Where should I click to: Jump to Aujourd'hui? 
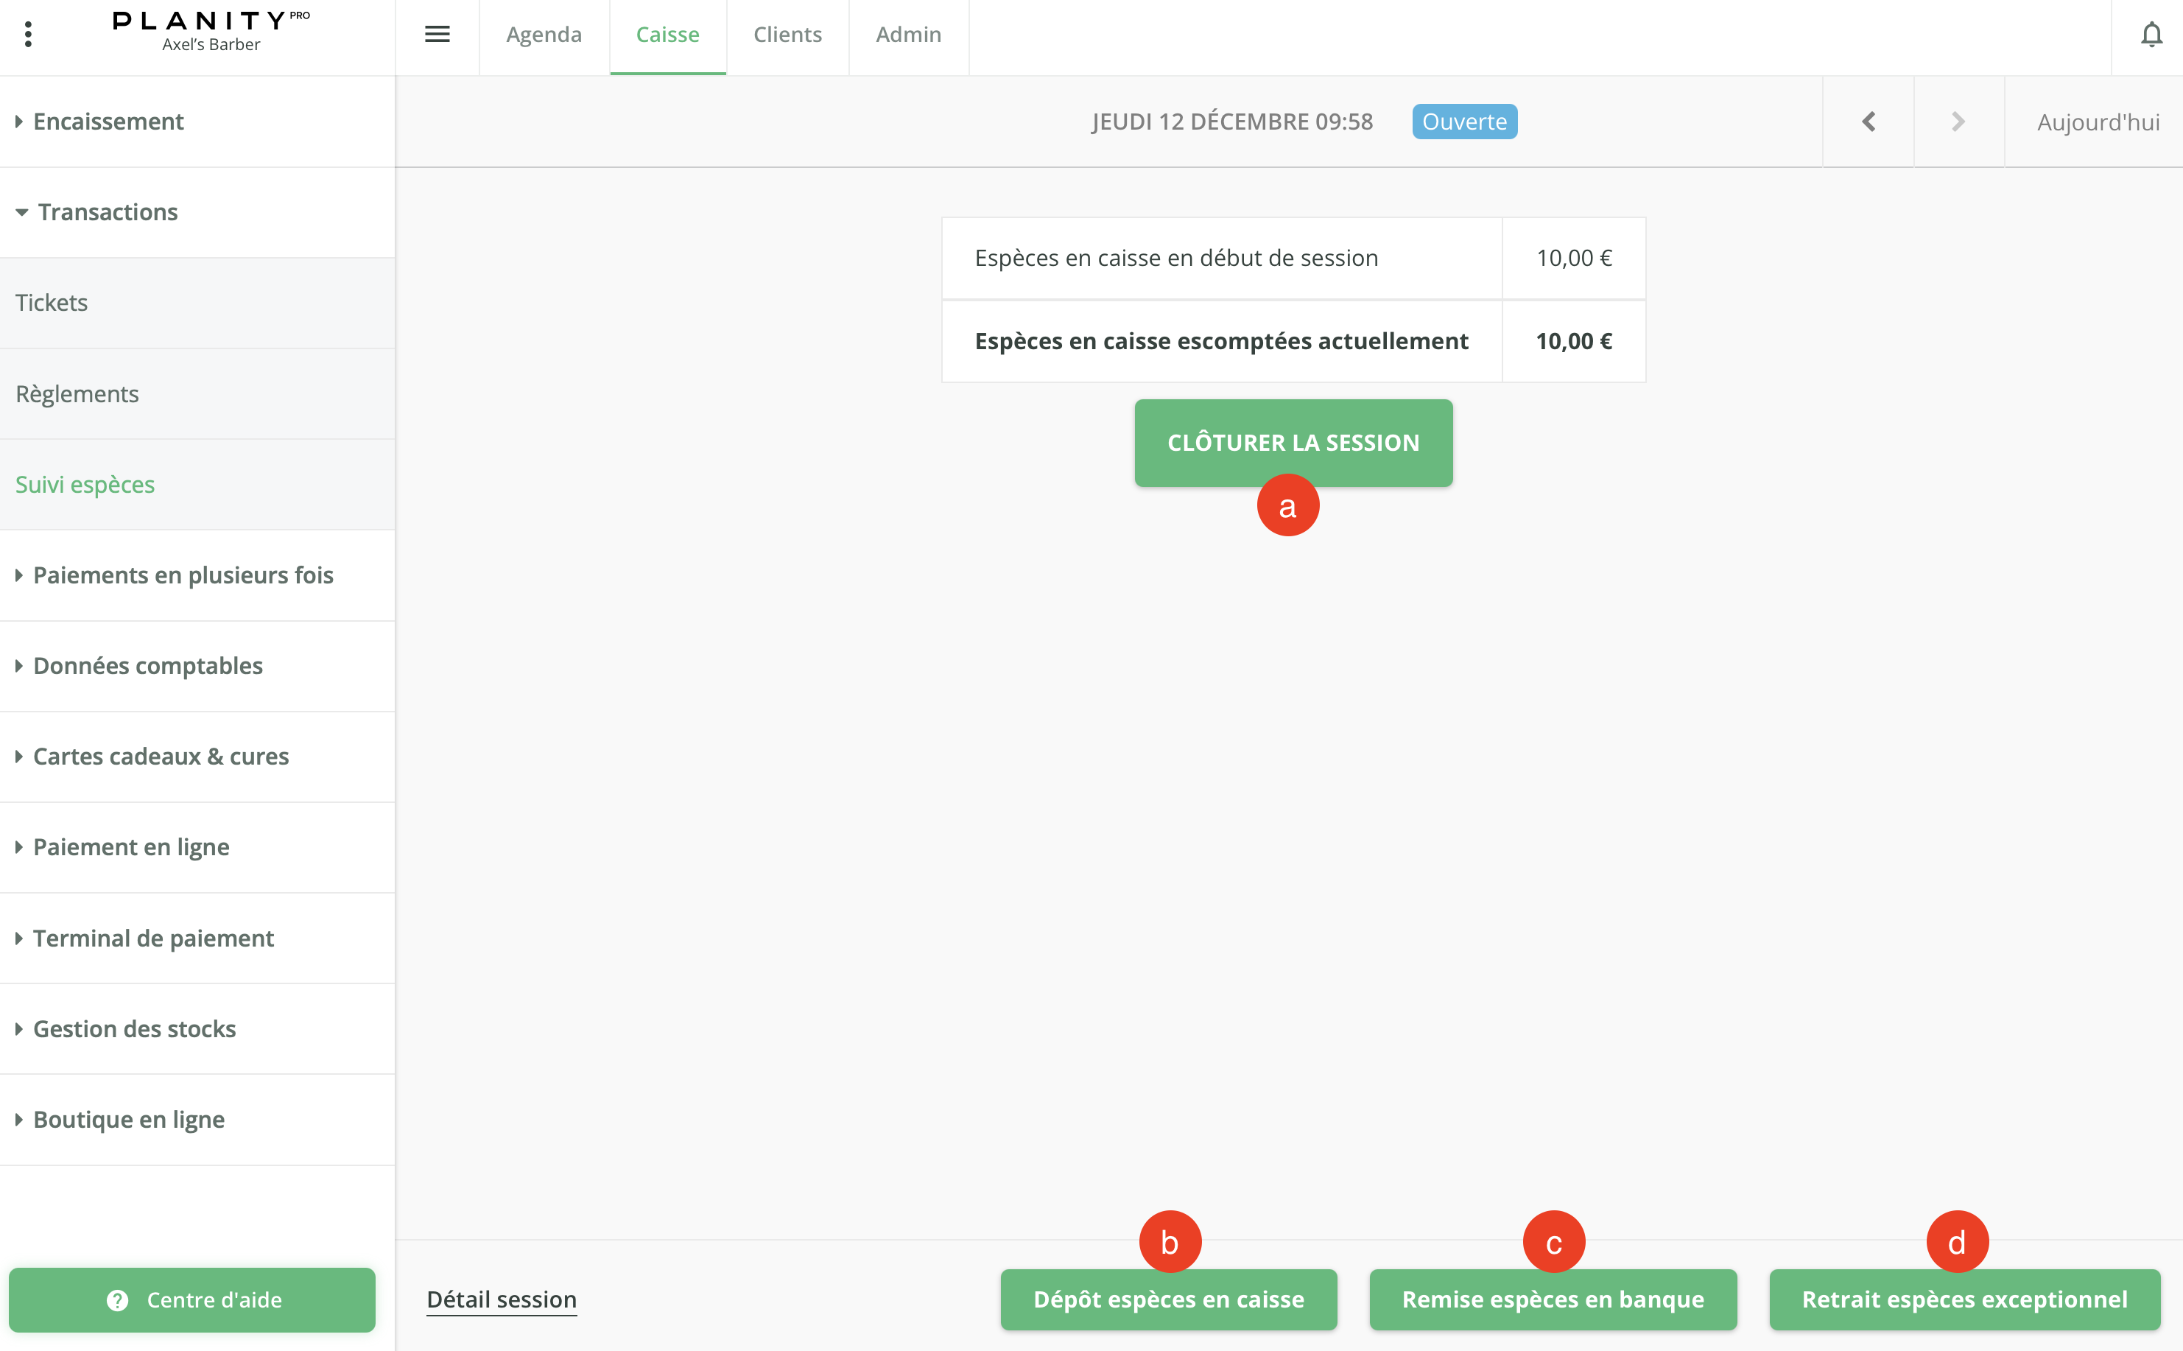point(2098,122)
